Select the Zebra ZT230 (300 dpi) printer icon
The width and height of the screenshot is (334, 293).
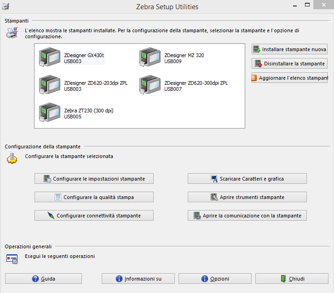tap(50, 112)
